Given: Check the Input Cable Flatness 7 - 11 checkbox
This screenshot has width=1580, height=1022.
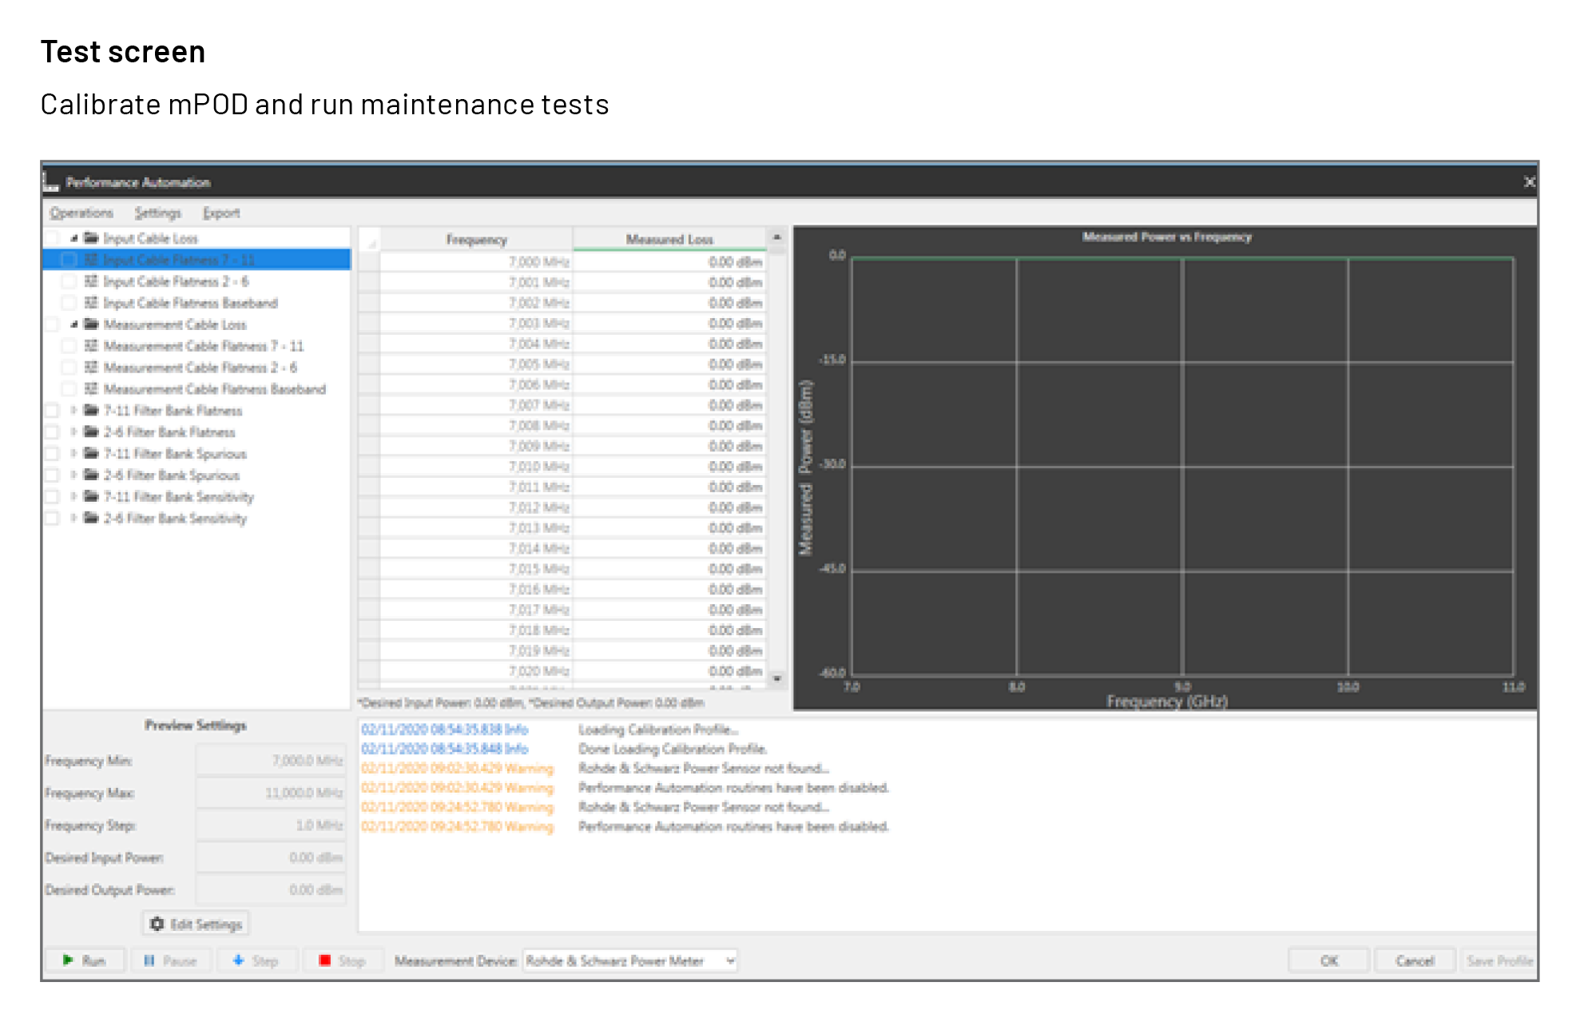Looking at the screenshot, I should 69,260.
